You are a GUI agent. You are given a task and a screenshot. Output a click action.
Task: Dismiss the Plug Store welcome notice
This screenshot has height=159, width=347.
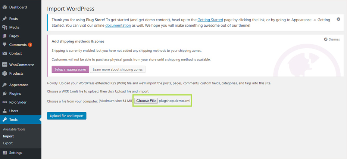point(338,19)
